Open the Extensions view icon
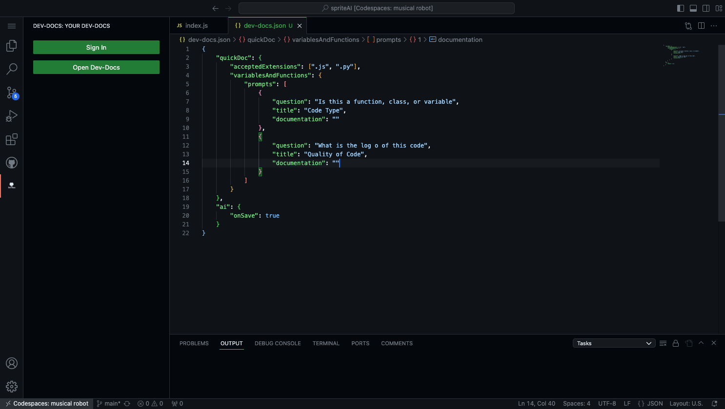The height and width of the screenshot is (409, 725). [12, 140]
